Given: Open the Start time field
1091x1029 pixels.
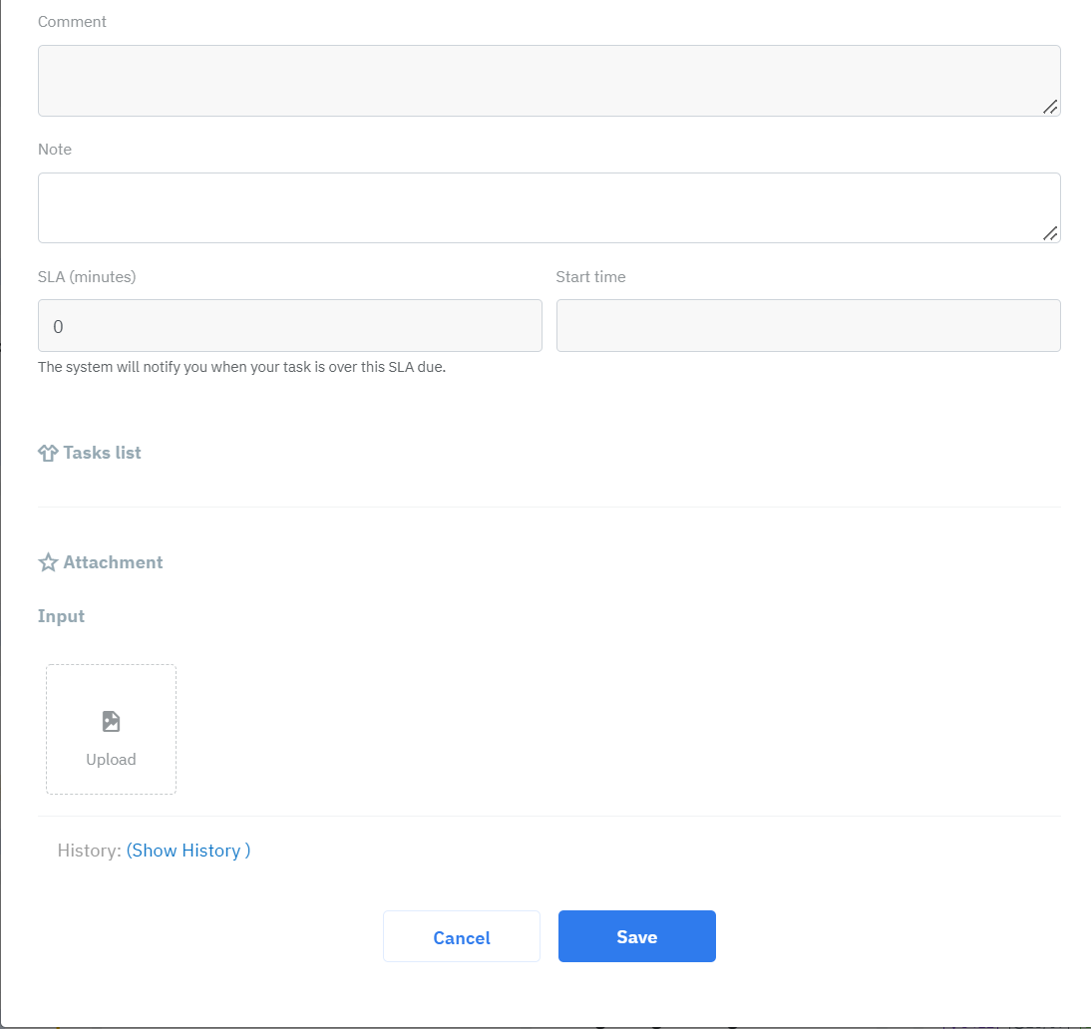Looking at the screenshot, I should pyautogui.click(x=808, y=326).
